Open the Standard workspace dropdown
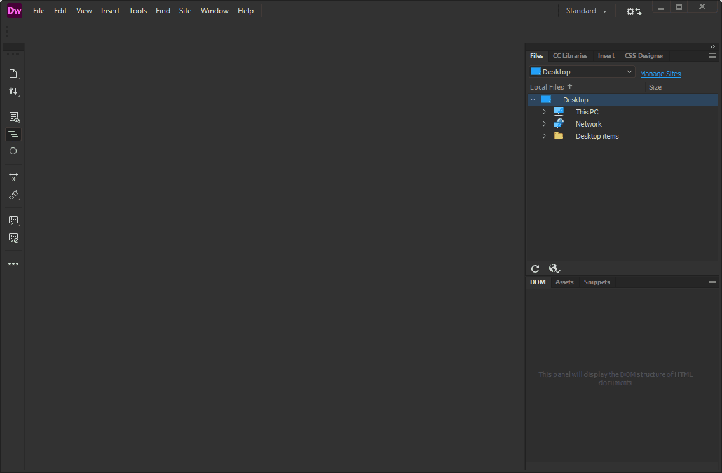722x473 pixels. [586, 11]
